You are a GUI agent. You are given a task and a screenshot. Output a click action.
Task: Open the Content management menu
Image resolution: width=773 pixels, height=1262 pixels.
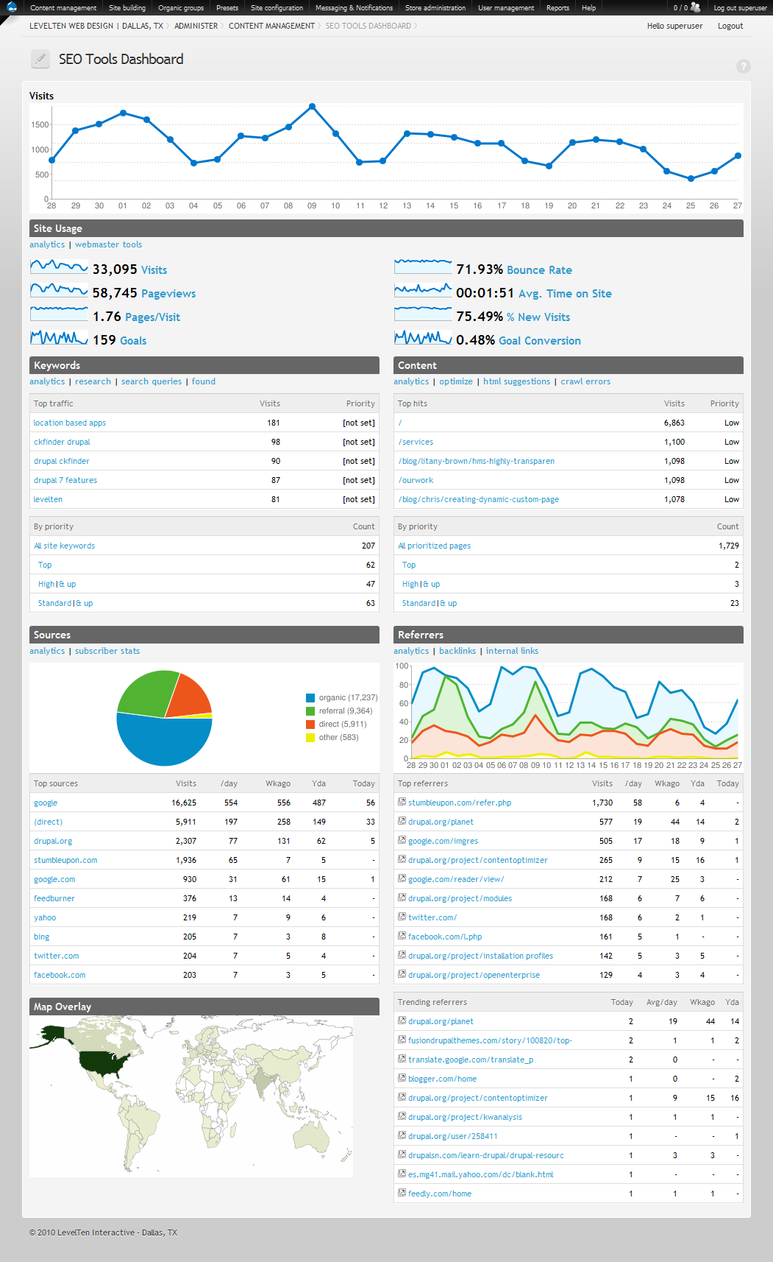point(63,8)
